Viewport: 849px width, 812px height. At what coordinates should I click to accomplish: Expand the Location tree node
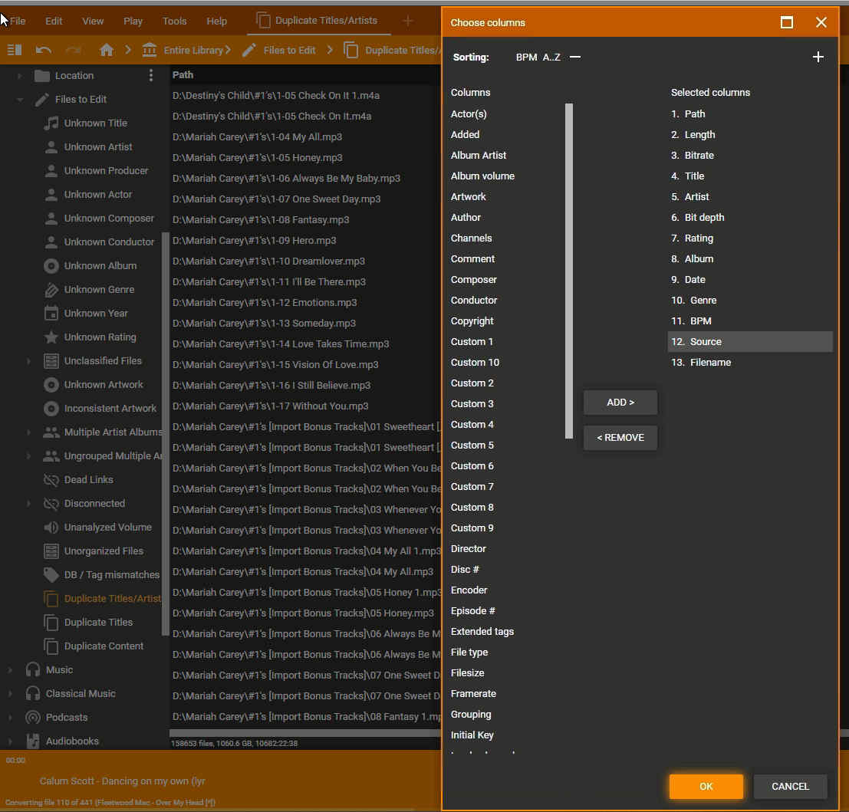tap(20, 76)
